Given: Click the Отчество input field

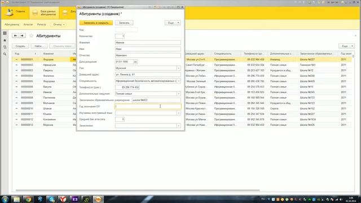Looking at the screenshot, I should click(148, 55).
